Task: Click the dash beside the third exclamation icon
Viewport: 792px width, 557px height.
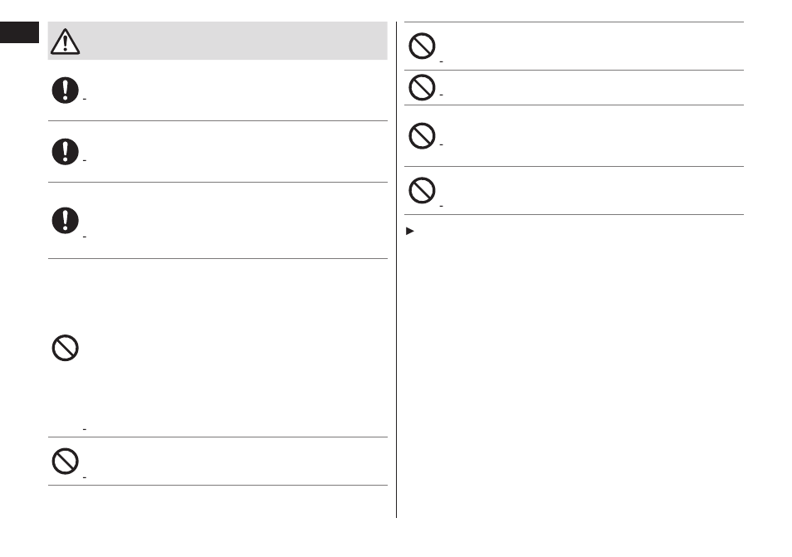Action: pos(85,237)
